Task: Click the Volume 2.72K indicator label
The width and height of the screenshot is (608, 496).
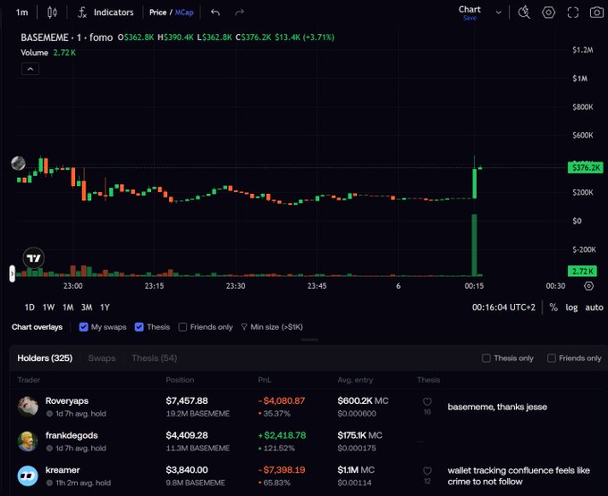Action: (48, 53)
